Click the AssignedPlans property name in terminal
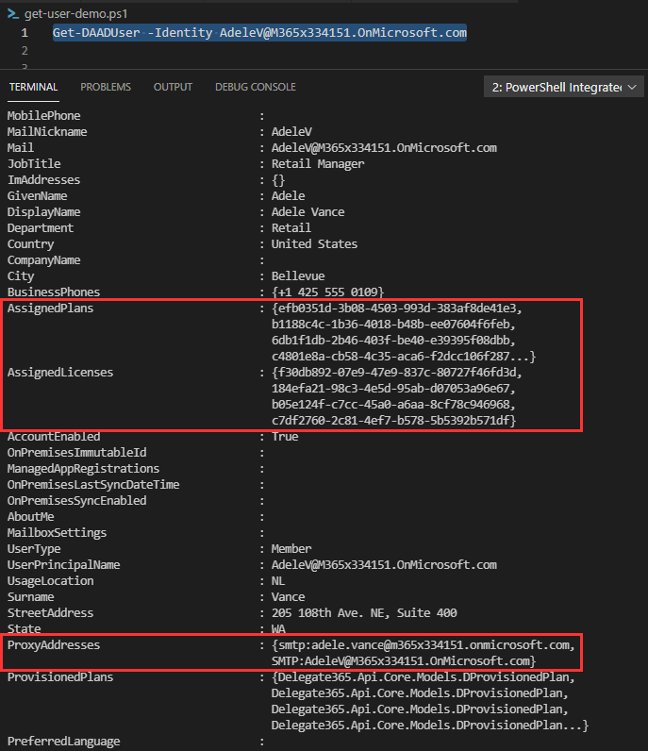The height and width of the screenshot is (751, 648). tap(50, 309)
